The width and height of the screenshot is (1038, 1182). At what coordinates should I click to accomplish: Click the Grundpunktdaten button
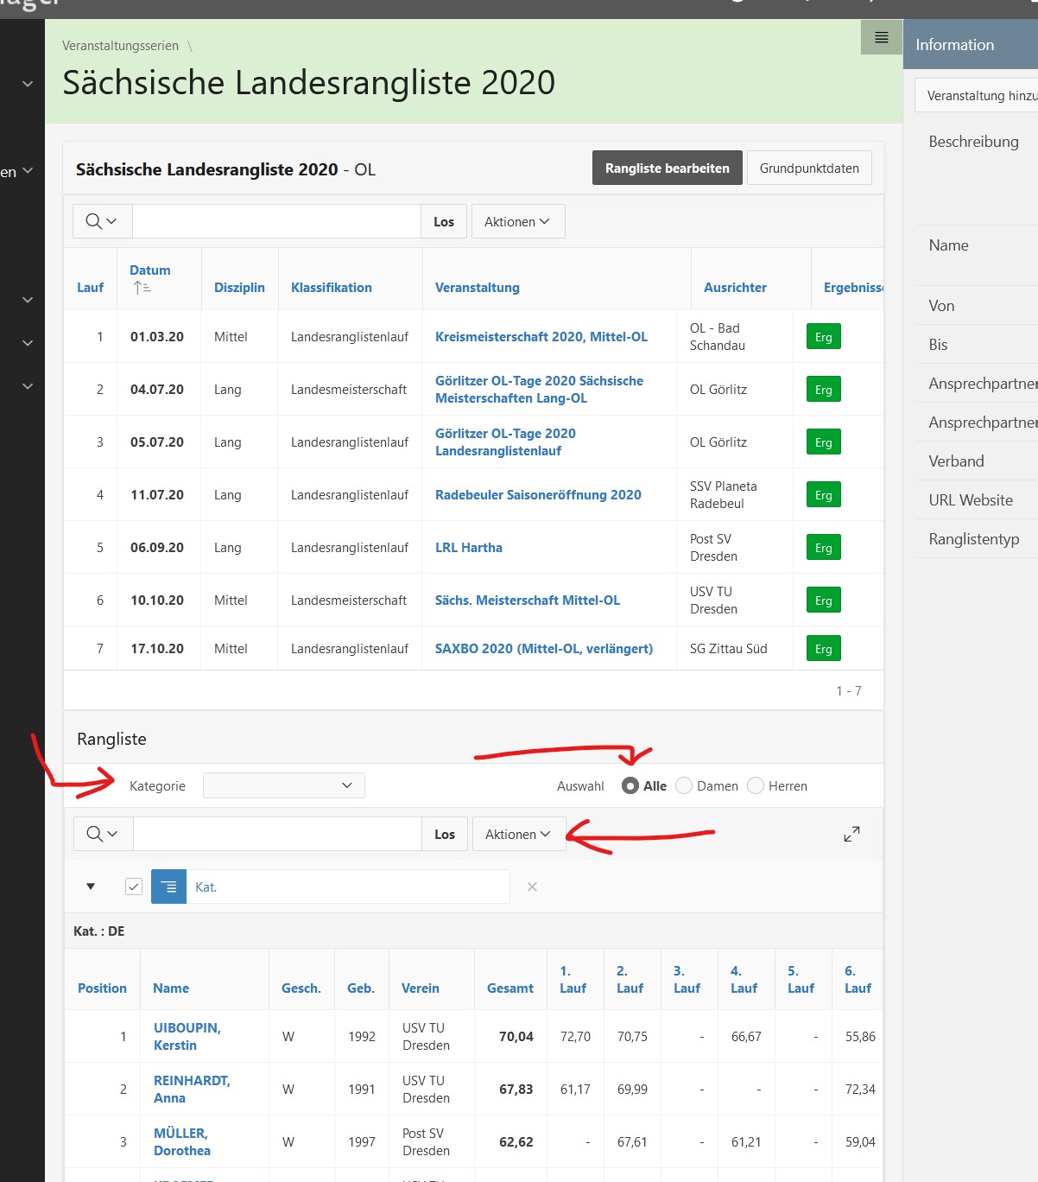coord(809,168)
